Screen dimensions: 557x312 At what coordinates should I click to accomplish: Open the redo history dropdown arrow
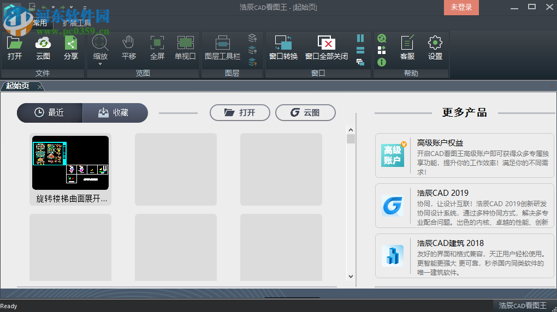[72, 7]
